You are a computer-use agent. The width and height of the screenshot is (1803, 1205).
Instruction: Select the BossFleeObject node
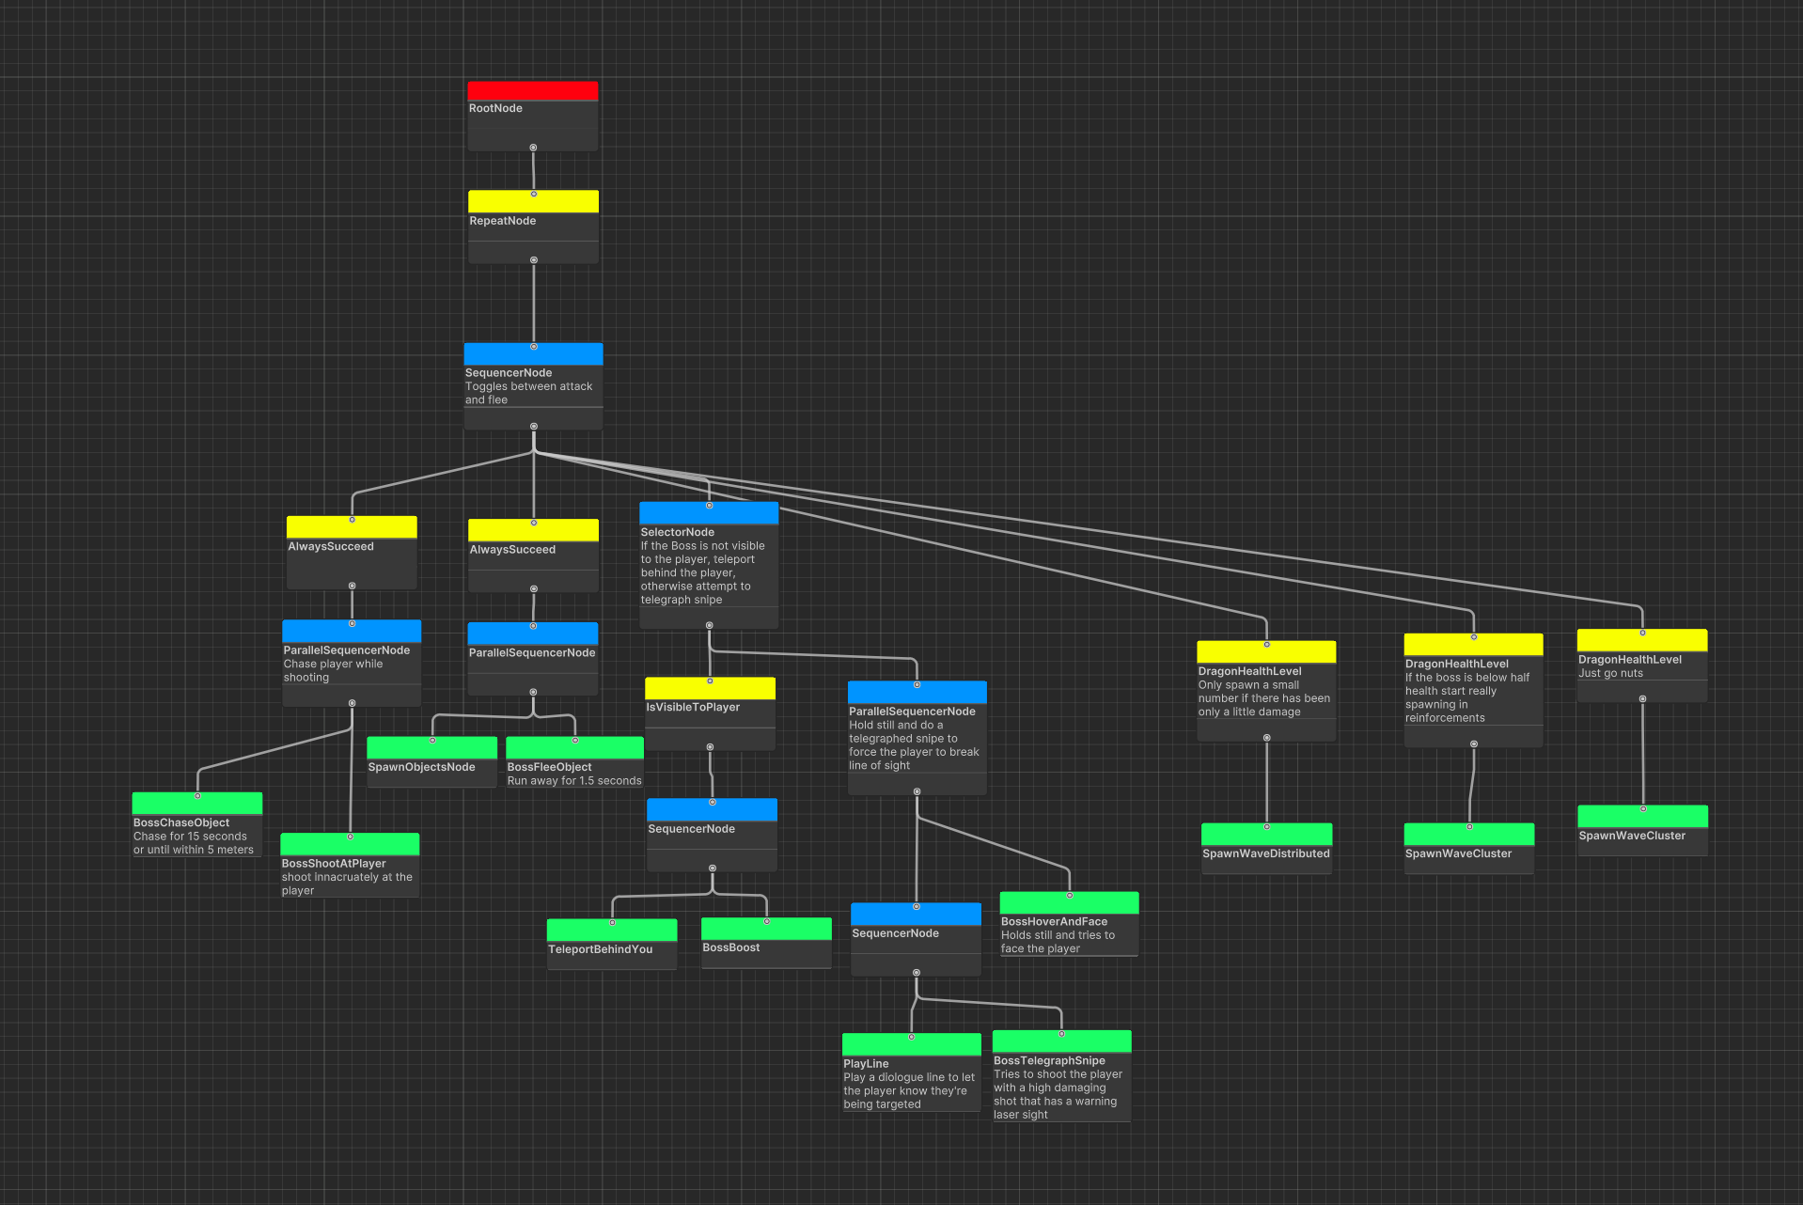[574, 774]
